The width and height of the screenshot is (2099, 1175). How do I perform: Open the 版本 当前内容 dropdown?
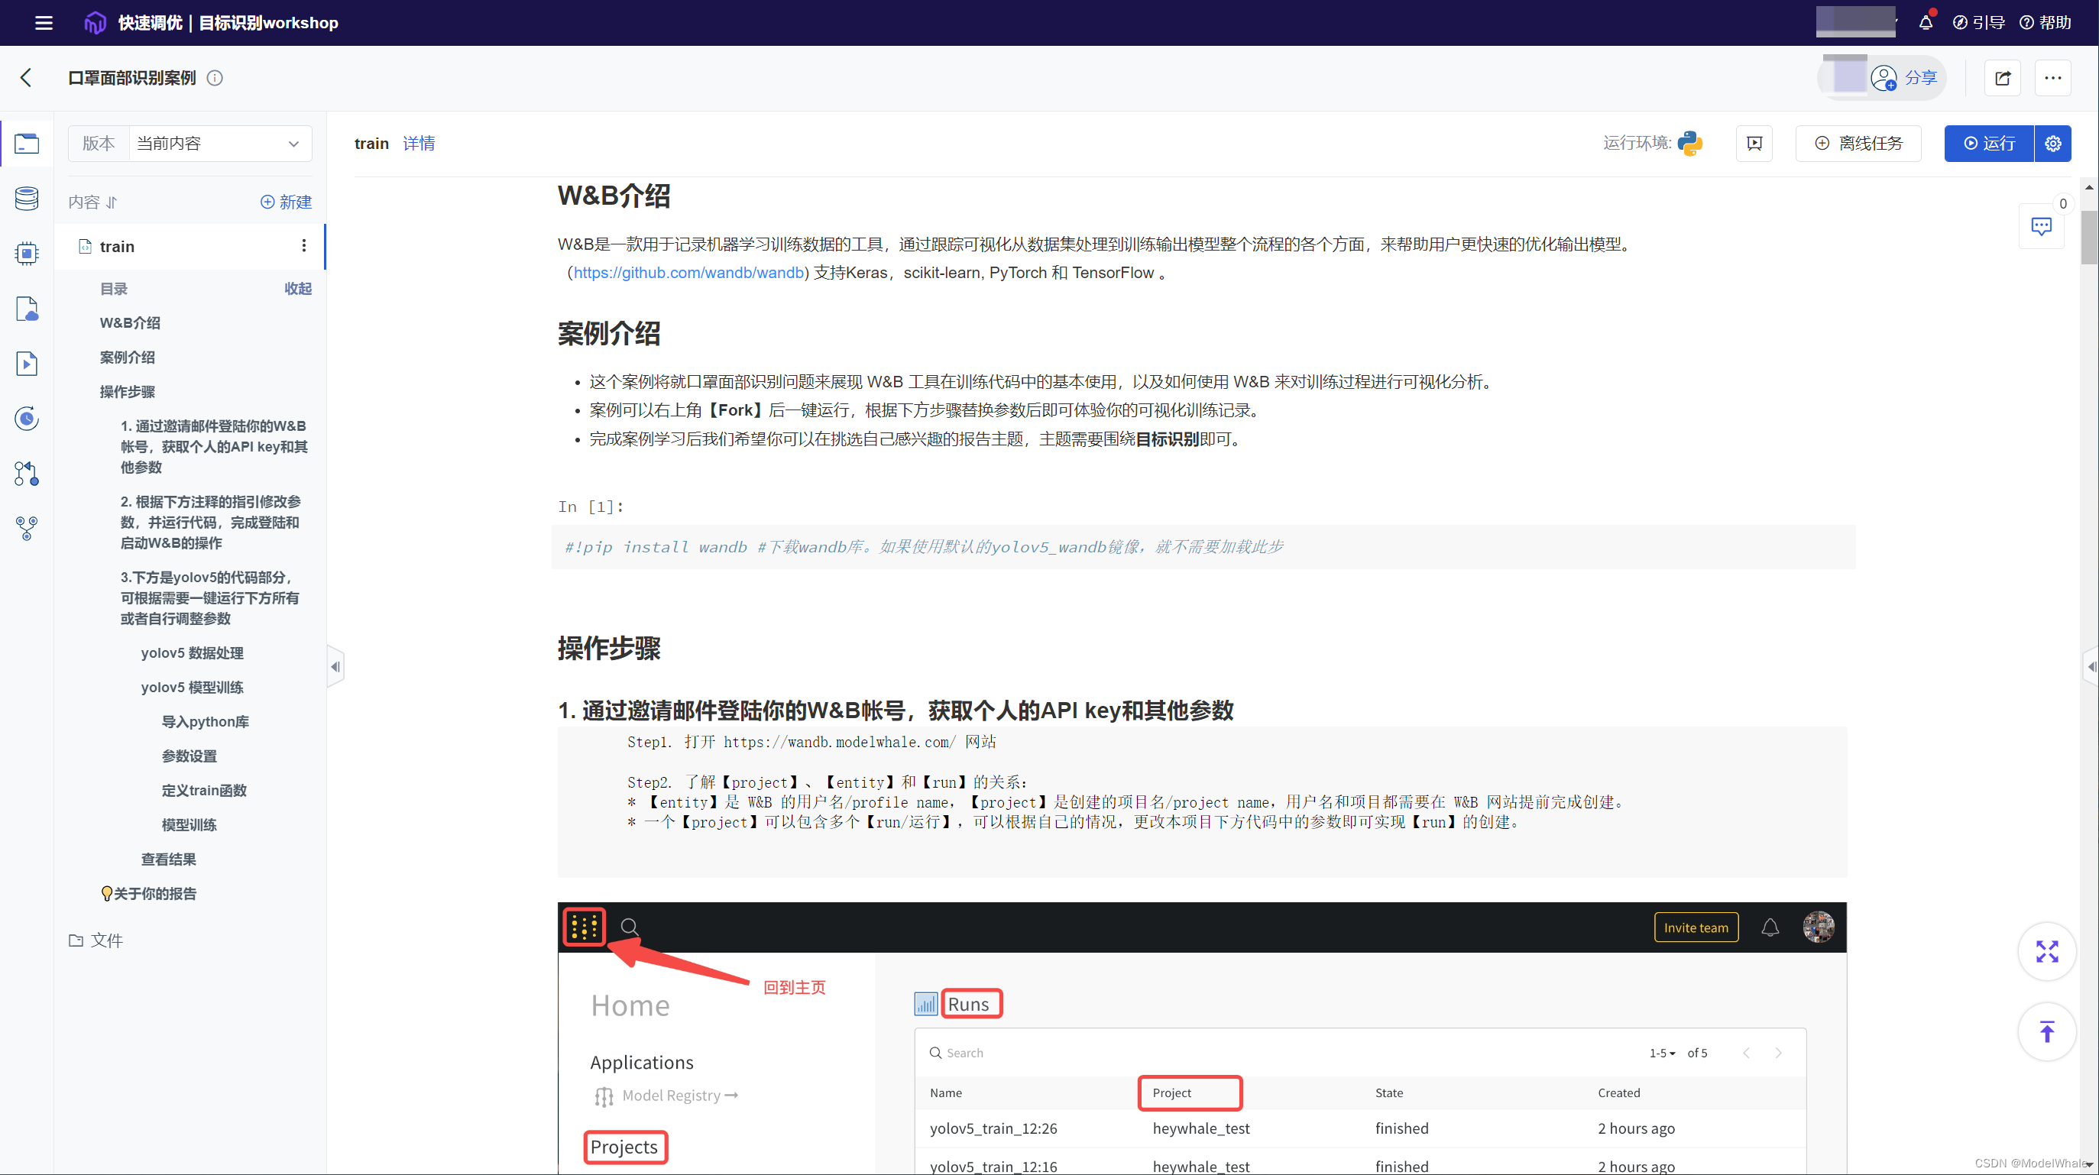click(219, 144)
